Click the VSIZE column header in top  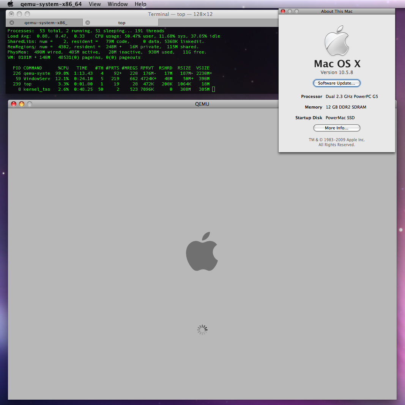click(203, 68)
